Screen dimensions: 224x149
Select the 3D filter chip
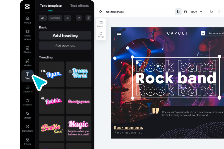(67, 18)
